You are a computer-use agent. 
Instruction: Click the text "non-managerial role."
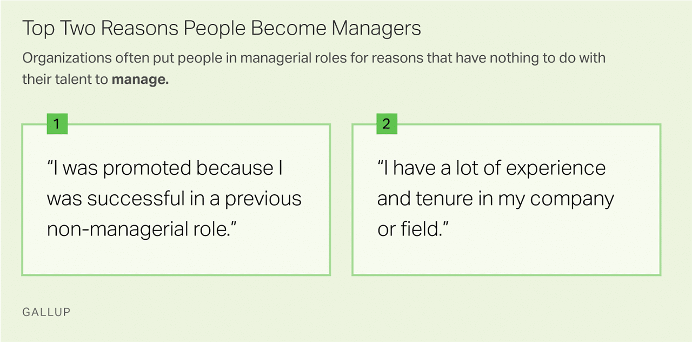(143, 229)
